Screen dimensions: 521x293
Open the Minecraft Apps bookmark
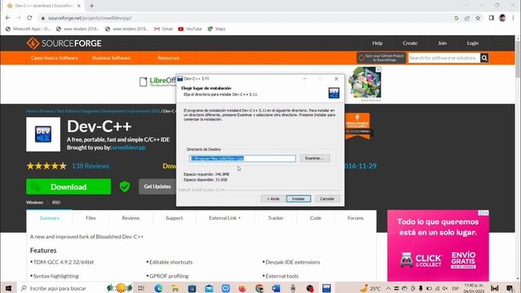point(28,29)
